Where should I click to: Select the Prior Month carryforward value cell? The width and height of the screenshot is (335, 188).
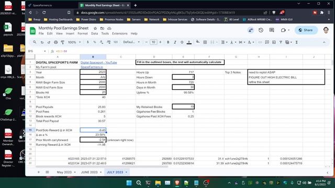pos(93,140)
